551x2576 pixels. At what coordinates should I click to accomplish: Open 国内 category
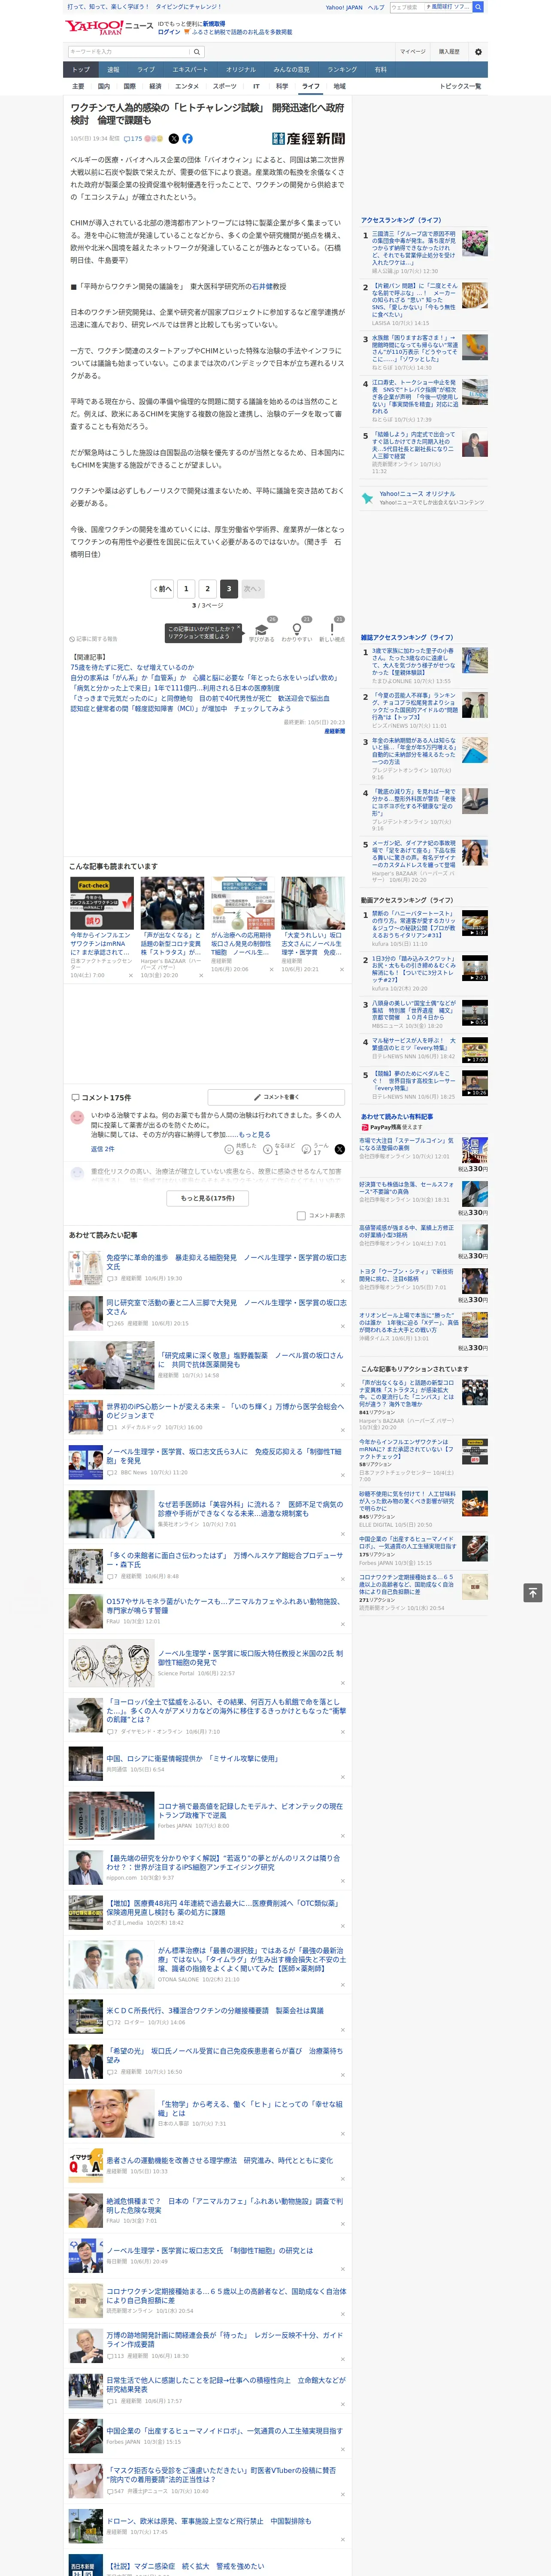(104, 86)
